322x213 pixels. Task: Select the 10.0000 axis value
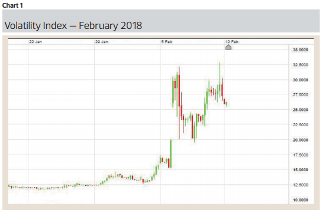point(301,200)
